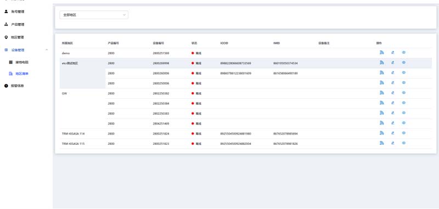Image resolution: width=439 pixels, height=209 pixels.
Task: Select the 地区清单 submenu item
Action: (22, 74)
